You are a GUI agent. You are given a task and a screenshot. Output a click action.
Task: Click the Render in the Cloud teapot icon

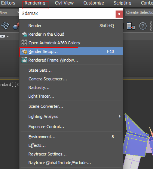click(x=24, y=34)
